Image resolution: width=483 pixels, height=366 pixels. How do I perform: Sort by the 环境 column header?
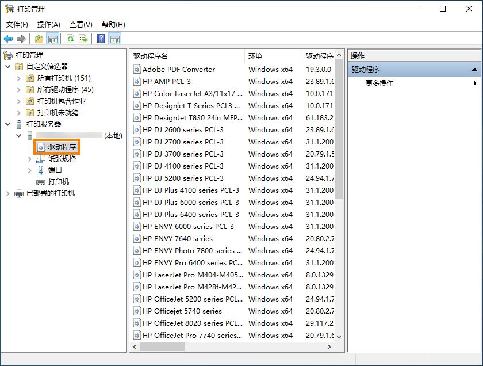(273, 56)
